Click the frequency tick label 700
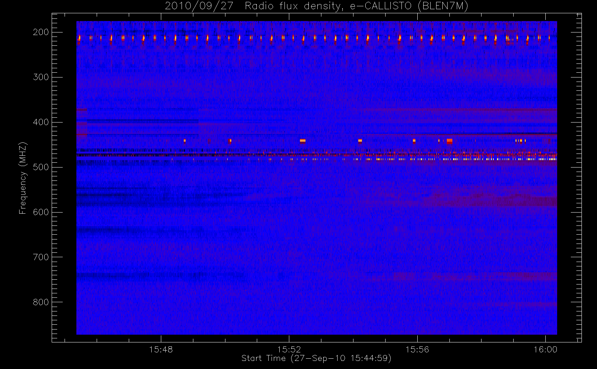 coord(41,257)
